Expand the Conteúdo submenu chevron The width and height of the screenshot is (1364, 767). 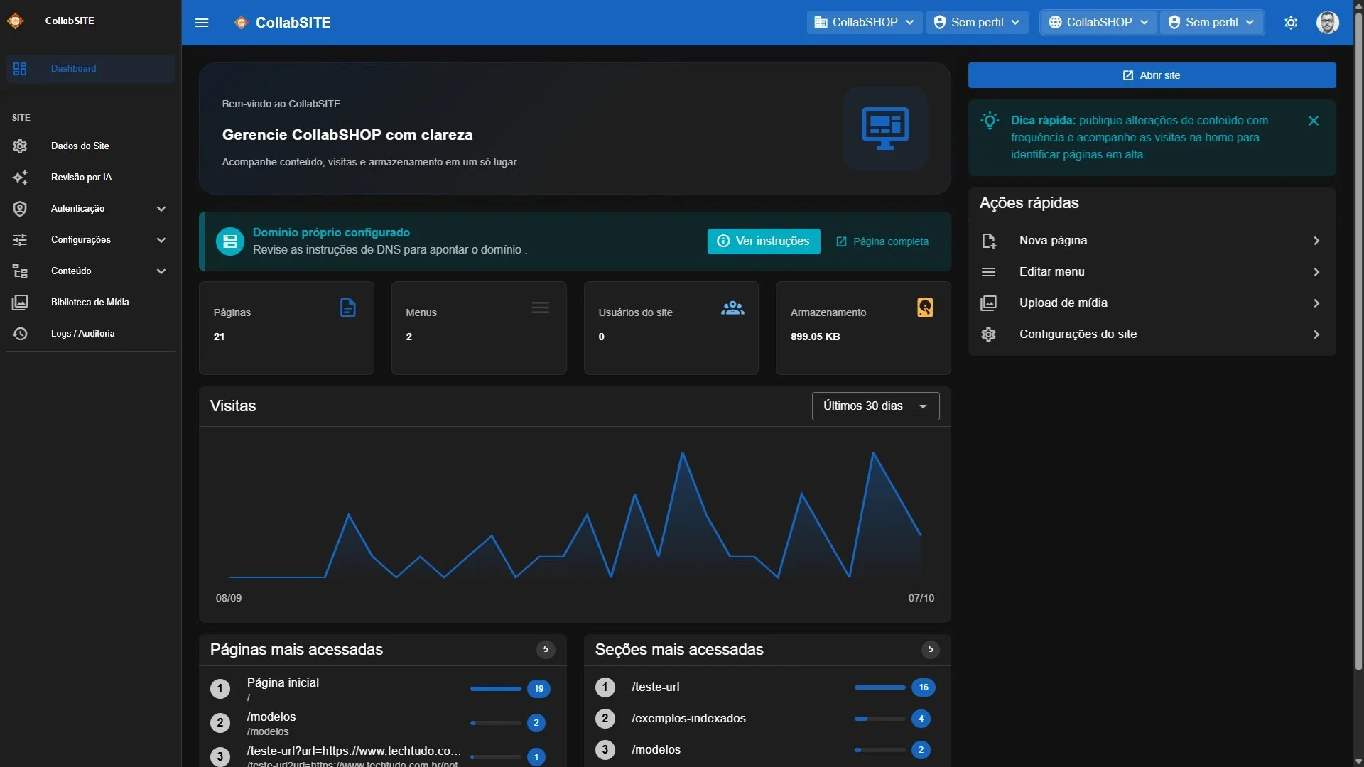[161, 271]
